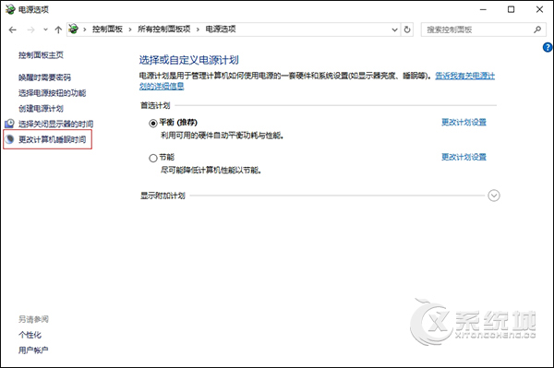This screenshot has height=368, width=554.
Task: Open 选择电源按钮的功能 link
Action: click(x=53, y=93)
